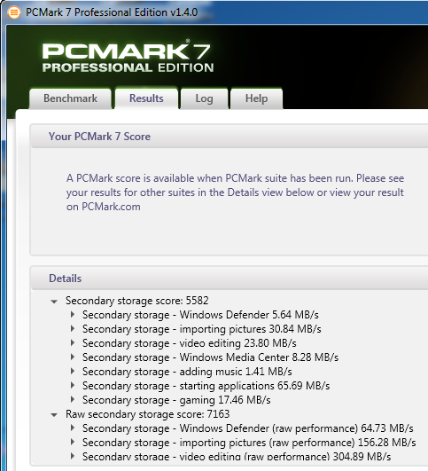Expand Windows Defender 5.64 MB/s entry
Screen dimensions: 428x471
point(73,315)
